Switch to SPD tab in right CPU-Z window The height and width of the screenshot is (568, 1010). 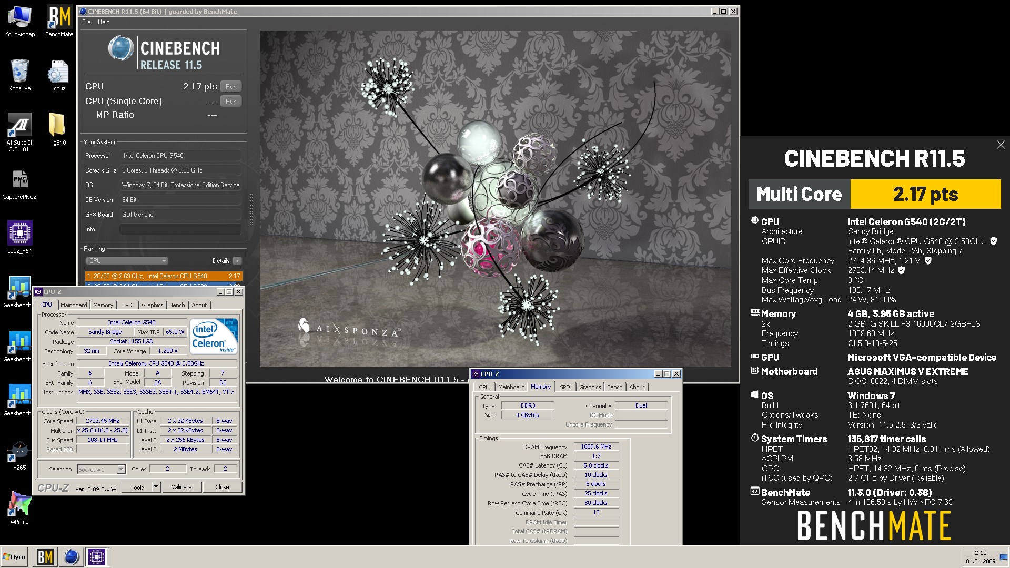[565, 387]
